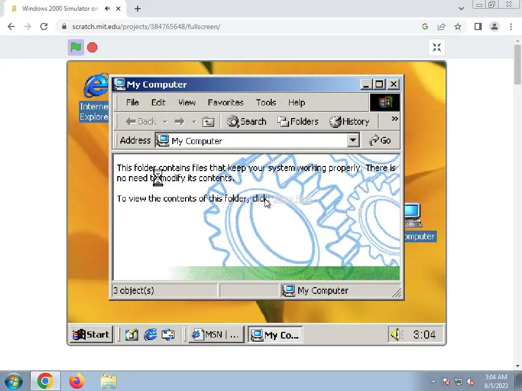The image size is (522, 391).
Task: Open the History pane
Action: click(349, 122)
